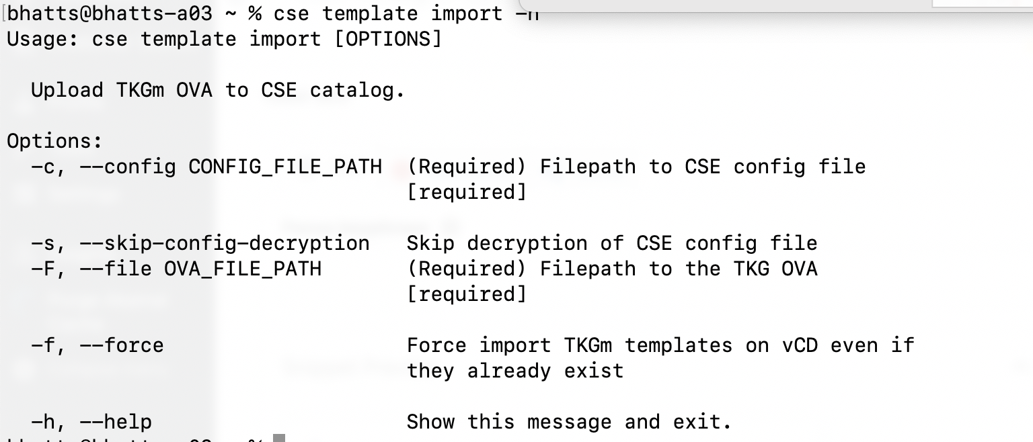Click 'Show this message and exit.' text
The image size is (1033, 442).
[569, 422]
